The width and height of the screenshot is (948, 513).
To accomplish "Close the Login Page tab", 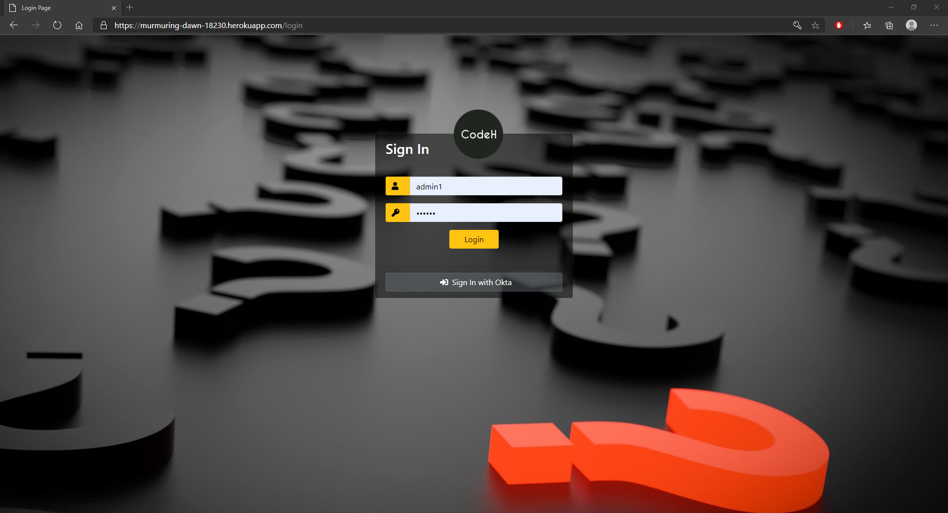I will 114,8.
